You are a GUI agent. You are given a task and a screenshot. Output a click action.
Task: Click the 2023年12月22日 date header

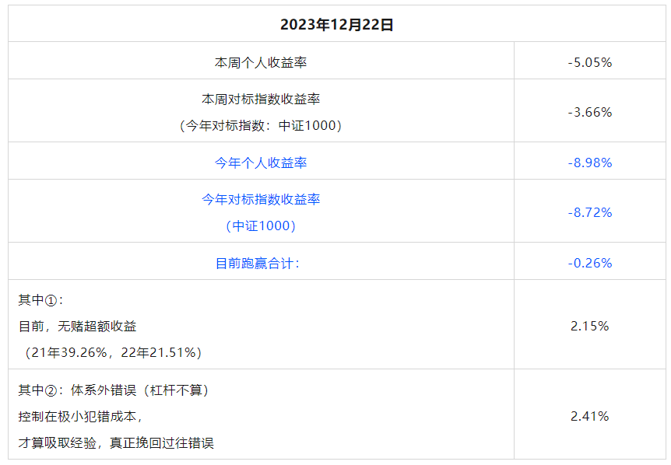pyautogui.click(x=337, y=25)
